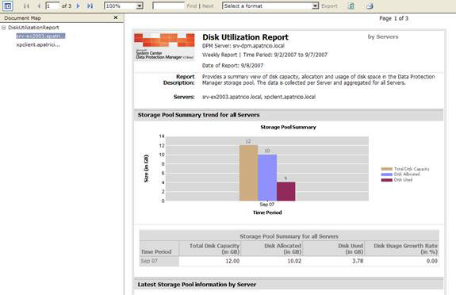456x295 pixels.
Task: Click the Total Disk Capacity bar
Action: (248, 173)
